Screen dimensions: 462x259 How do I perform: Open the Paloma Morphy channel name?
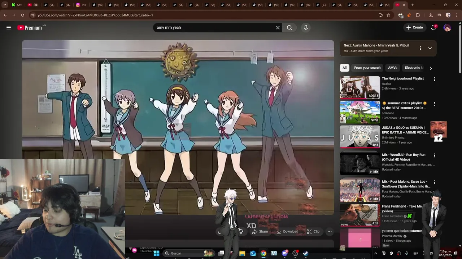pos(392,236)
